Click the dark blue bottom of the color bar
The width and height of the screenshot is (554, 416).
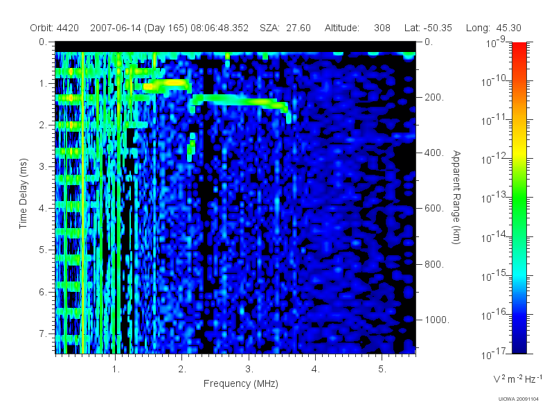coord(519,347)
